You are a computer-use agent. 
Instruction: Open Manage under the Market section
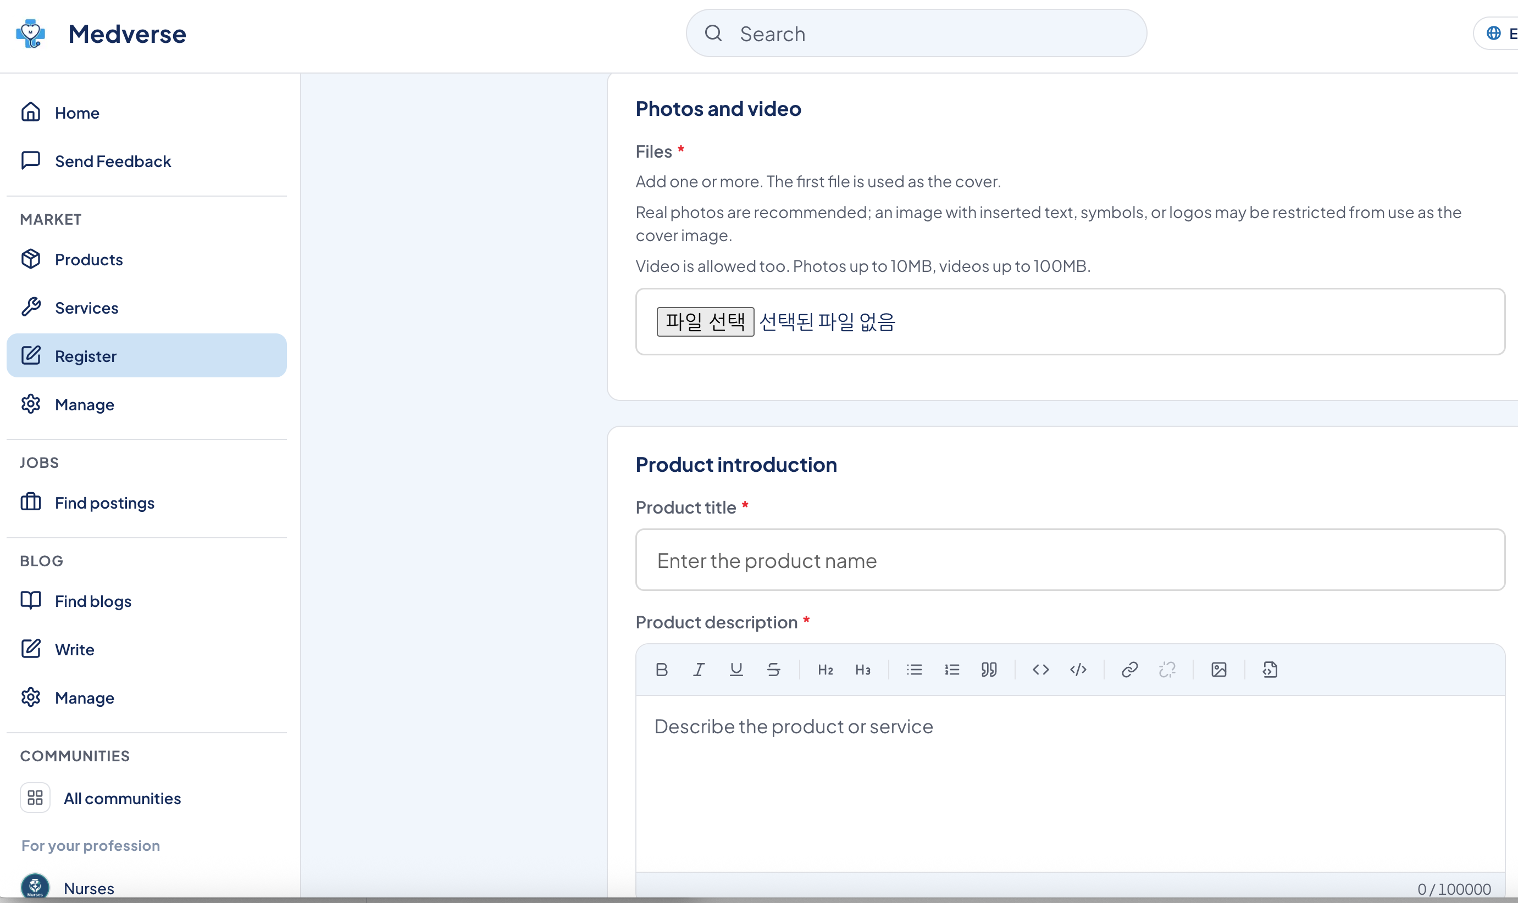click(147, 405)
